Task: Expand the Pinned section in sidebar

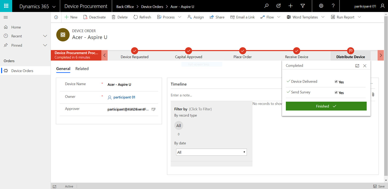Action: click(x=45, y=45)
